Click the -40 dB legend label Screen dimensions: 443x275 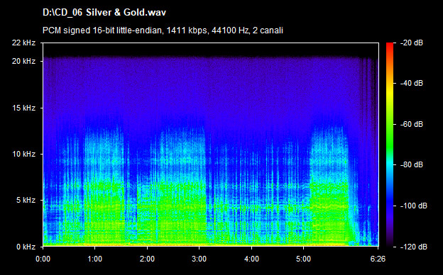point(412,83)
